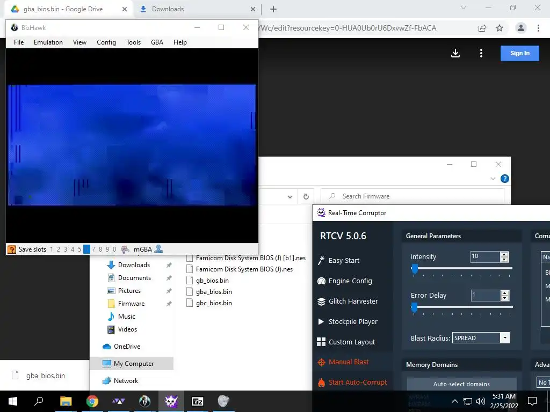The height and width of the screenshot is (412, 550).
Task: Open Easy Start in RTCV
Action: [x=338, y=260]
